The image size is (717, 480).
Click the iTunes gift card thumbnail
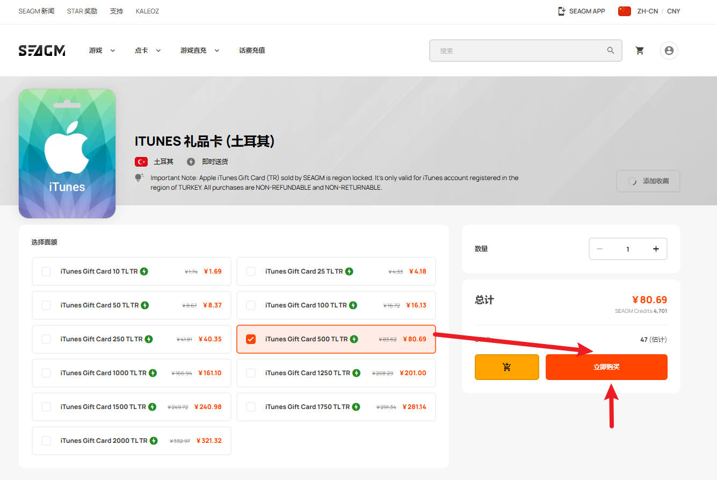67,154
